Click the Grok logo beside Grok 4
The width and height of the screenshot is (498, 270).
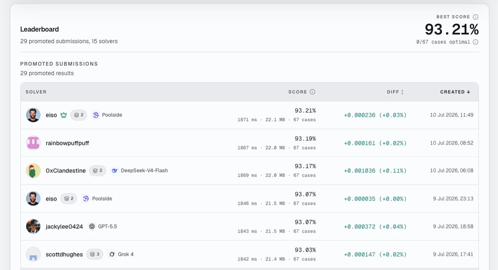click(112, 254)
